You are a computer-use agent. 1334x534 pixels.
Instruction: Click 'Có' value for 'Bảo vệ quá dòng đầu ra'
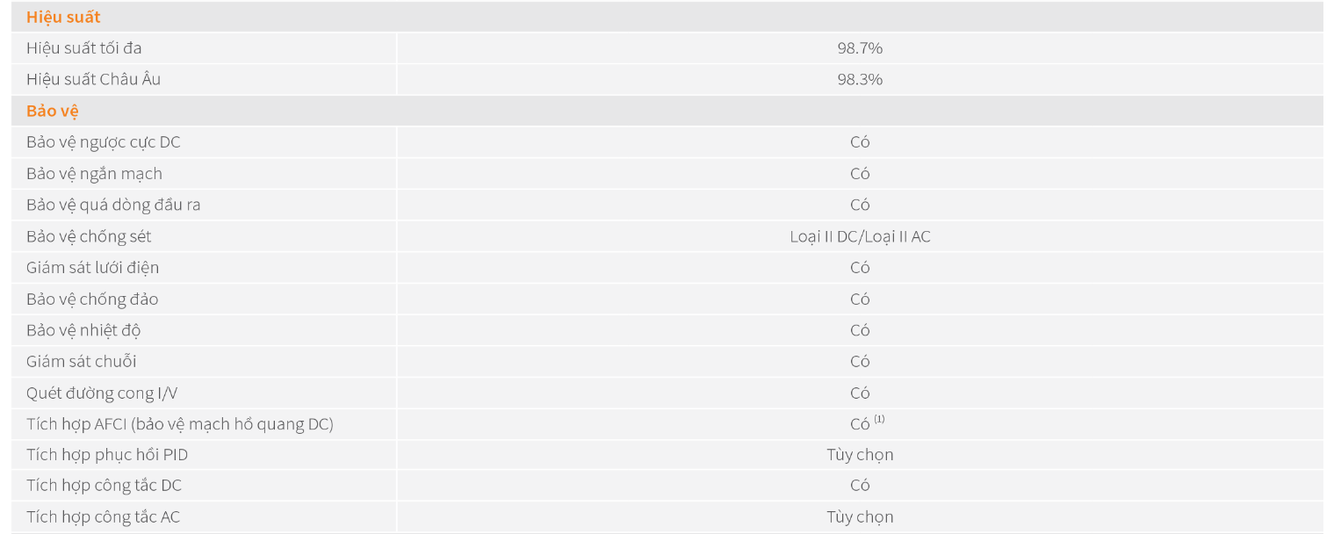(x=860, y=205)
